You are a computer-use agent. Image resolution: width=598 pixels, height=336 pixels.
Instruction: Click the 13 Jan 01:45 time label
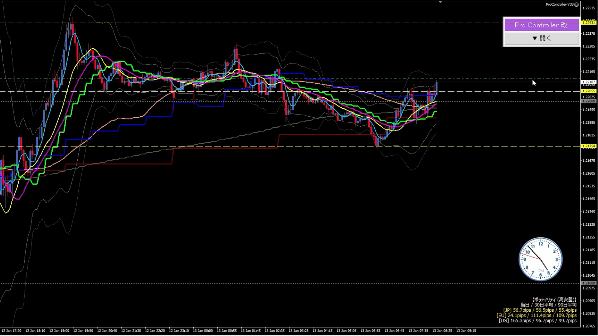click(x=251, y=331)
